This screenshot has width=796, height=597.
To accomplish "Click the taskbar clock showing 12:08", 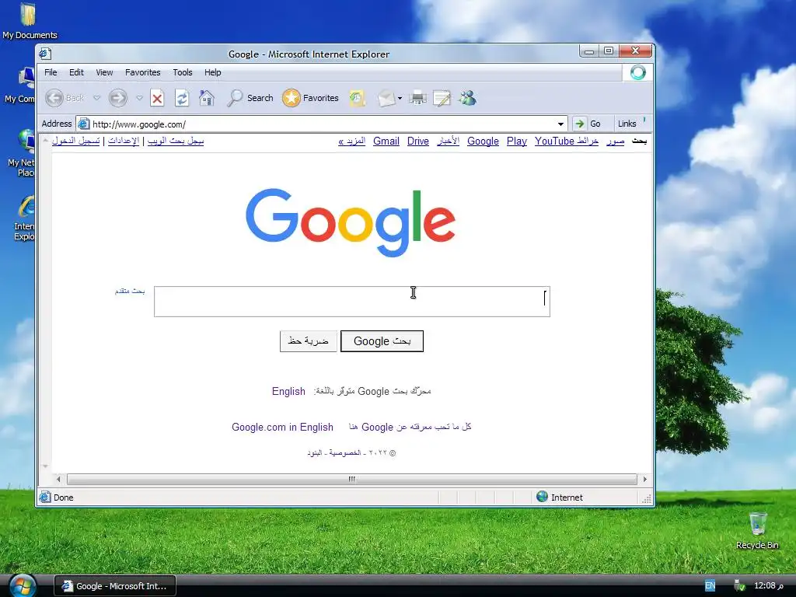I will pos(769,585).
